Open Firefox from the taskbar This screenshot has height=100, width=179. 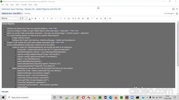click(116, 97)
